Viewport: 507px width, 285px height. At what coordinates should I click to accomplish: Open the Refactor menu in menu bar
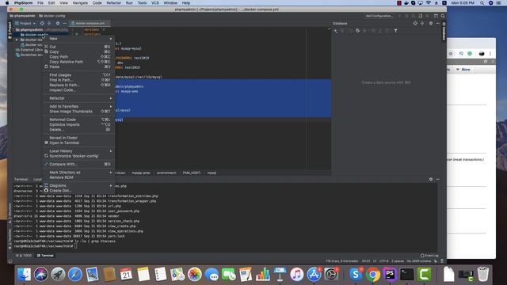click(114, 3)
